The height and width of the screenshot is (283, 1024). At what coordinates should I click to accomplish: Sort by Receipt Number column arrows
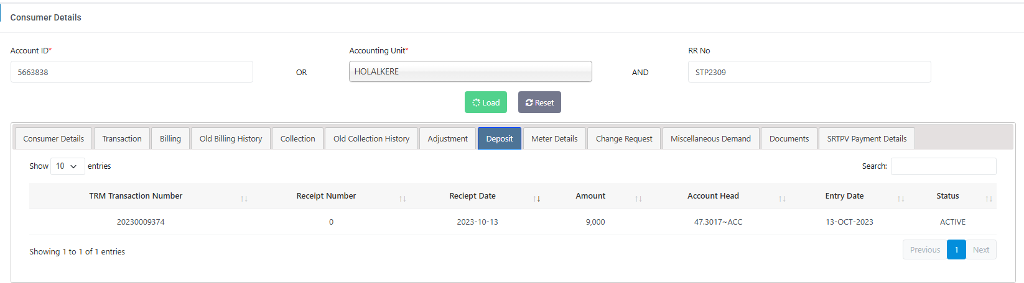(x=403, y=199)
